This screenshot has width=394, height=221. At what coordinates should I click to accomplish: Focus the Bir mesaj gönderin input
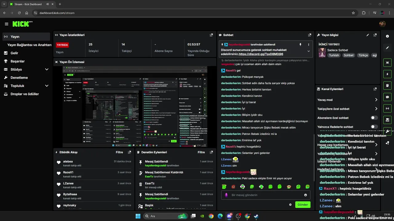tap(266, 195)
